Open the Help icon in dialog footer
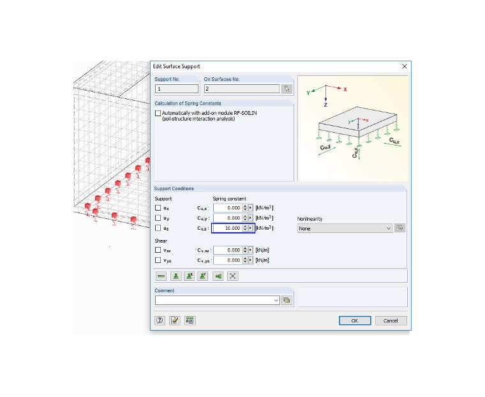This screenshot has width=485, height=397. pyautogui.click(x=160, y=320)
